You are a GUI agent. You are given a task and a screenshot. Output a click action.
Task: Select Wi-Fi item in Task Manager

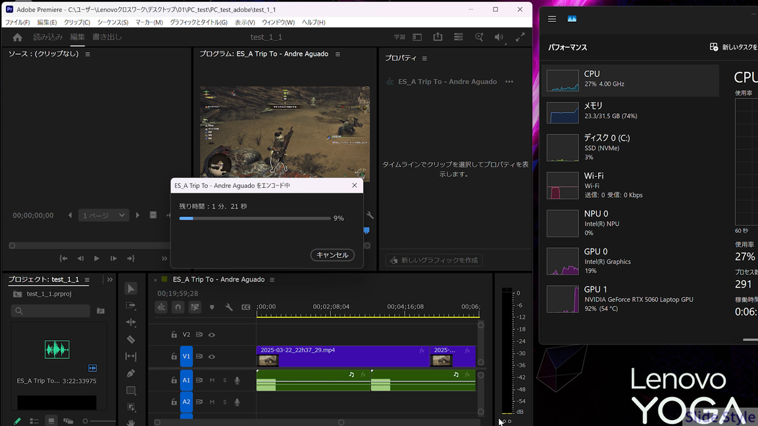pos(630,185)
